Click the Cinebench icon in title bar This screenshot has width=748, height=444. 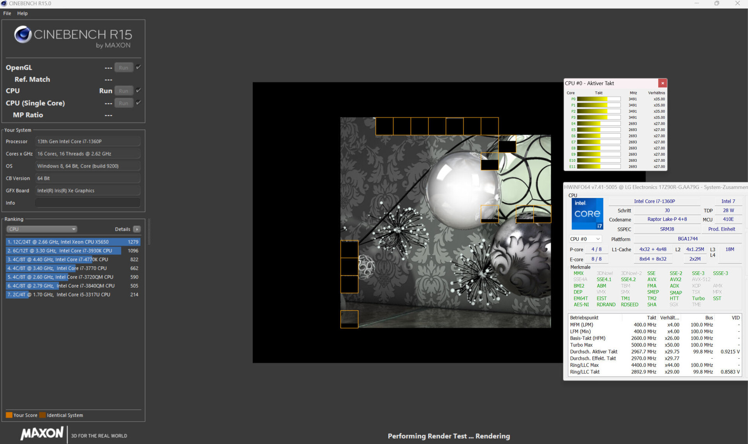click(x=4, y=4)
